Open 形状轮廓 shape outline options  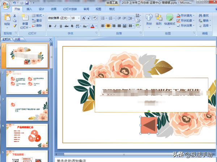pyautogui.click(x=186, y=21)
